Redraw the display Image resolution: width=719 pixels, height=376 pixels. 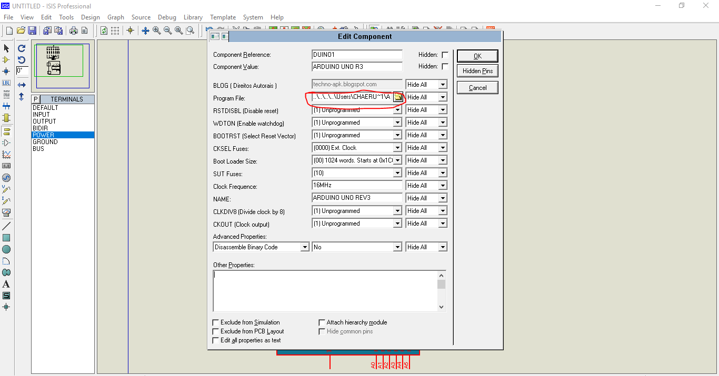point(104,31)
